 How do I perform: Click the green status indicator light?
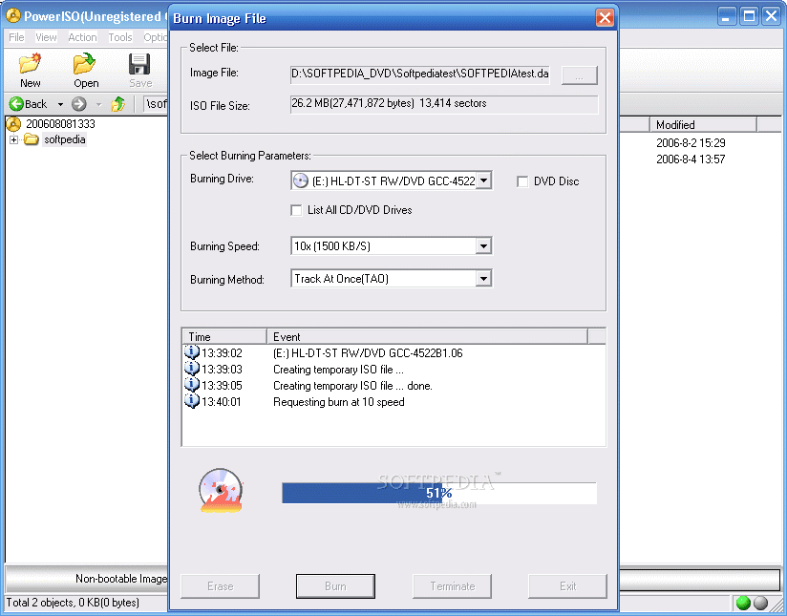743,603
